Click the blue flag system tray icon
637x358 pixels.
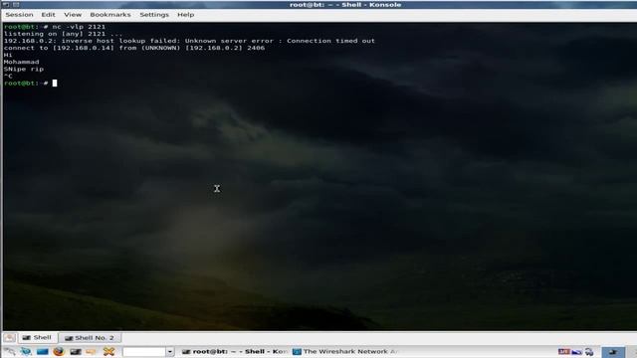[577, 352]
